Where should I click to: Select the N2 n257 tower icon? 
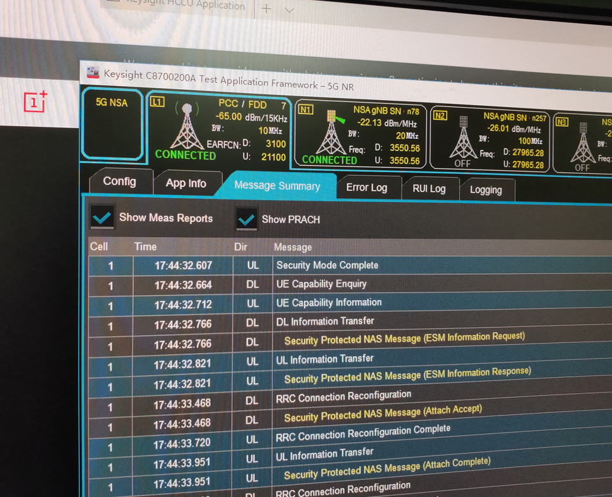[x=463, y=138]
